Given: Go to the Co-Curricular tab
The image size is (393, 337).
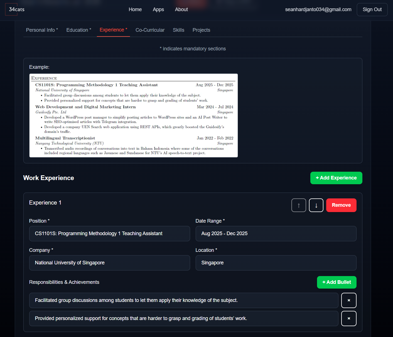Looking at the screenshot, I should 150,30.
